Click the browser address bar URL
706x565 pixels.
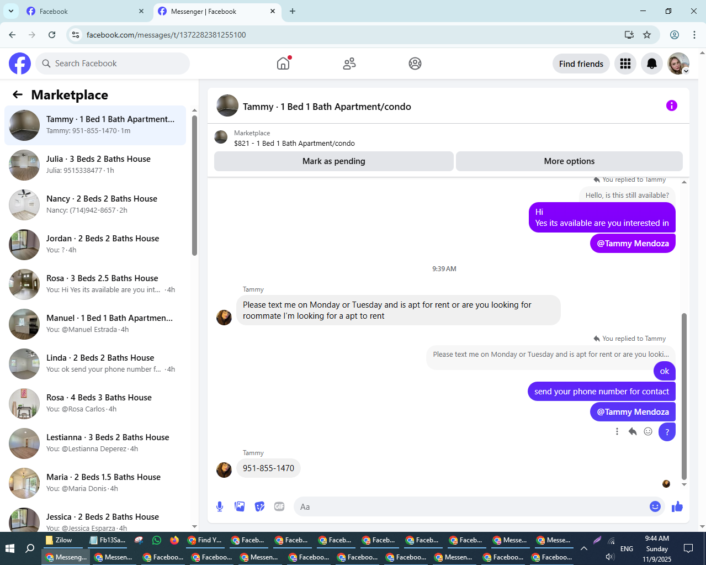[x=166, y=35]
